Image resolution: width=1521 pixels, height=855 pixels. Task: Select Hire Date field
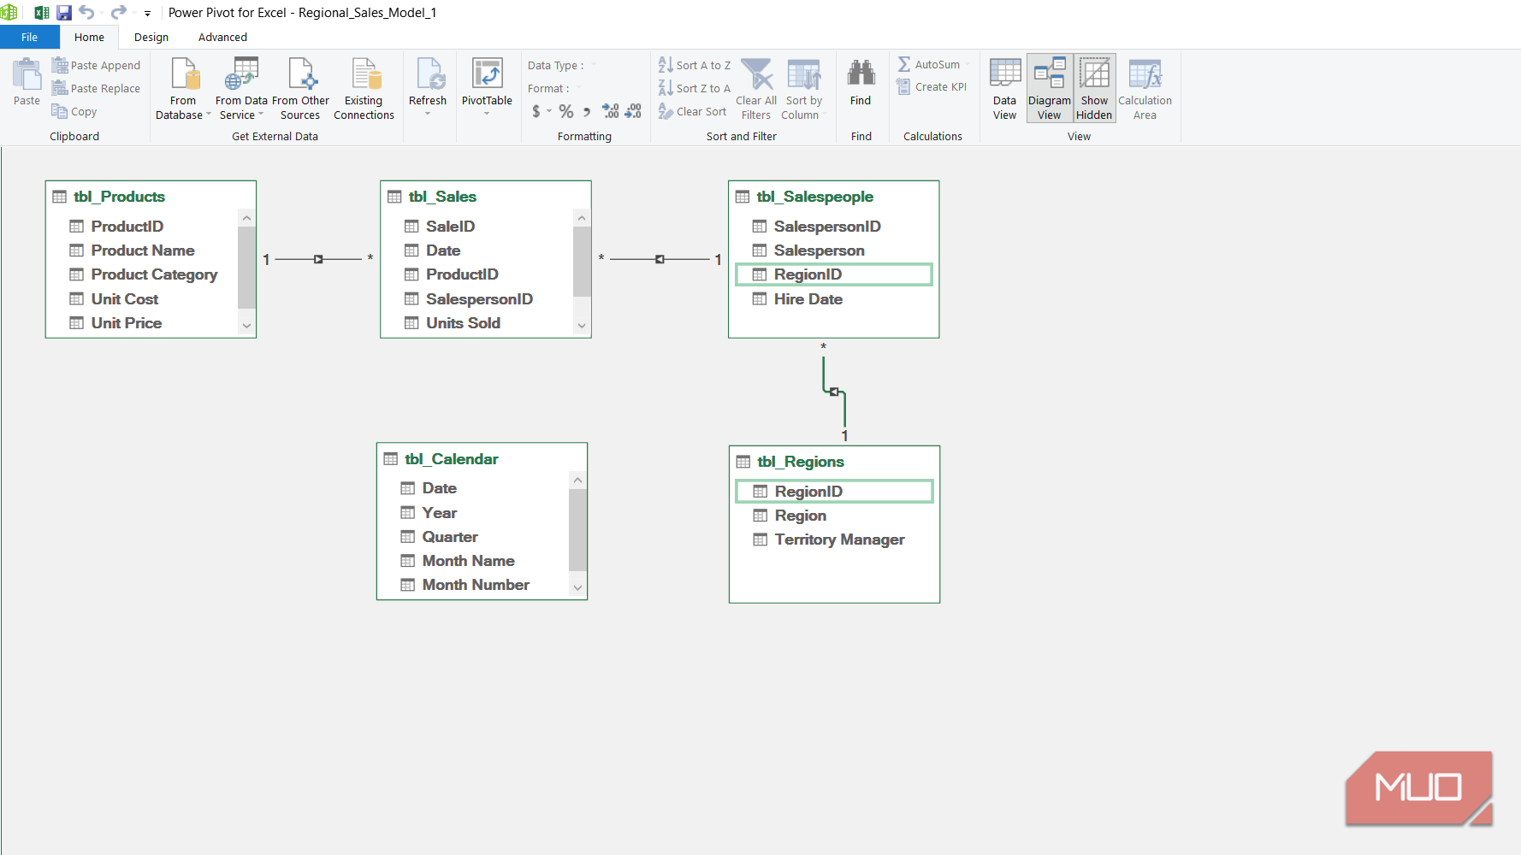click(808, 299)
